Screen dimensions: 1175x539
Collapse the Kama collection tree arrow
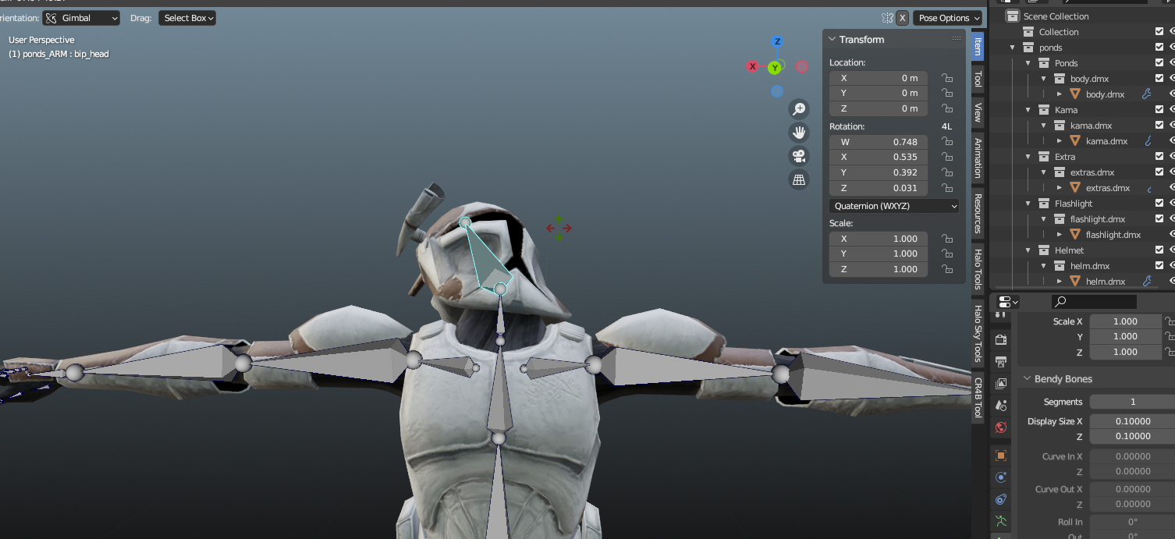[1028, 110]
